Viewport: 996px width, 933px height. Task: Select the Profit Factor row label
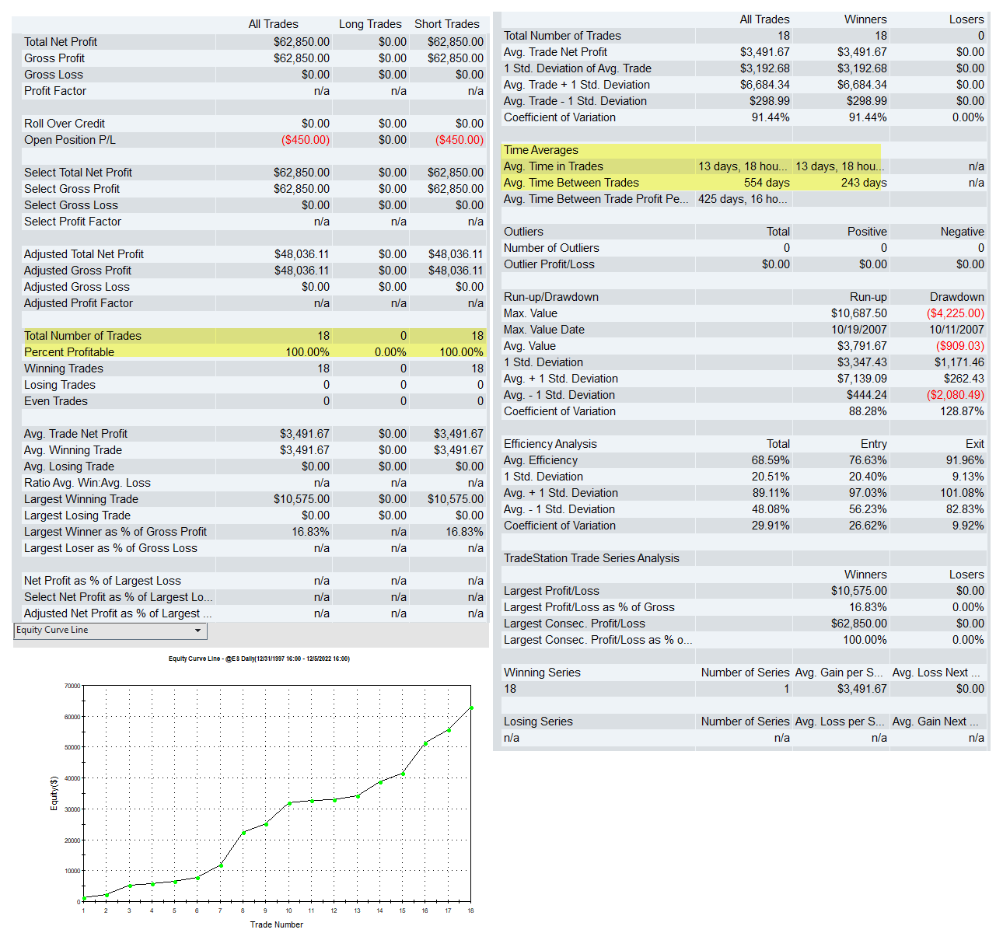55,91
